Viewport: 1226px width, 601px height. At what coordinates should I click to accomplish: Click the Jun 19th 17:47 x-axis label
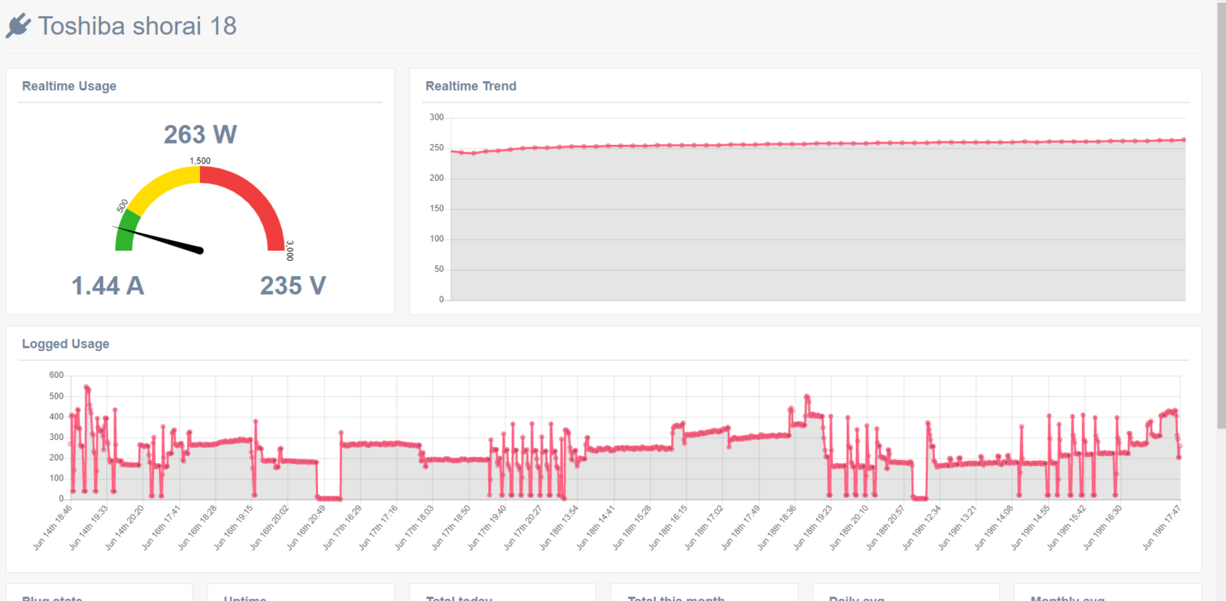(x=1162, y=527)
